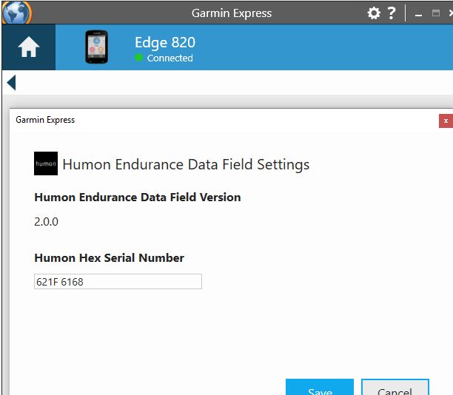453x395 pixels.
Task: Close the Humon settings dialog
Action: tap(445, 121)
